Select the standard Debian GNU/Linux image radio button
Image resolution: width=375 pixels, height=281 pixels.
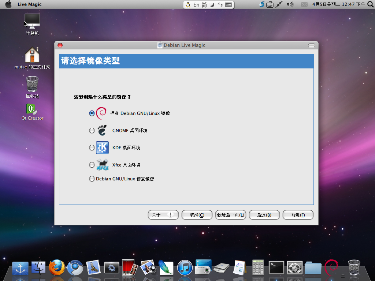[92, 113]
